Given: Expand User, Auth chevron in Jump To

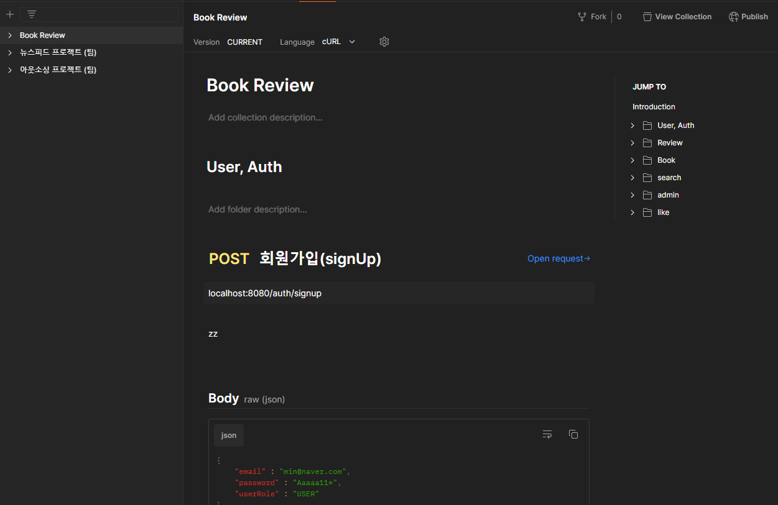Looking at the screenshot, I should click(632, 125).
